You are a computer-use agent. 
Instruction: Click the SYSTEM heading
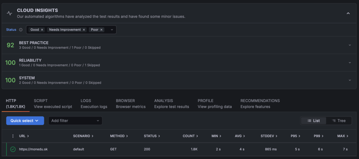coord(27,78)
